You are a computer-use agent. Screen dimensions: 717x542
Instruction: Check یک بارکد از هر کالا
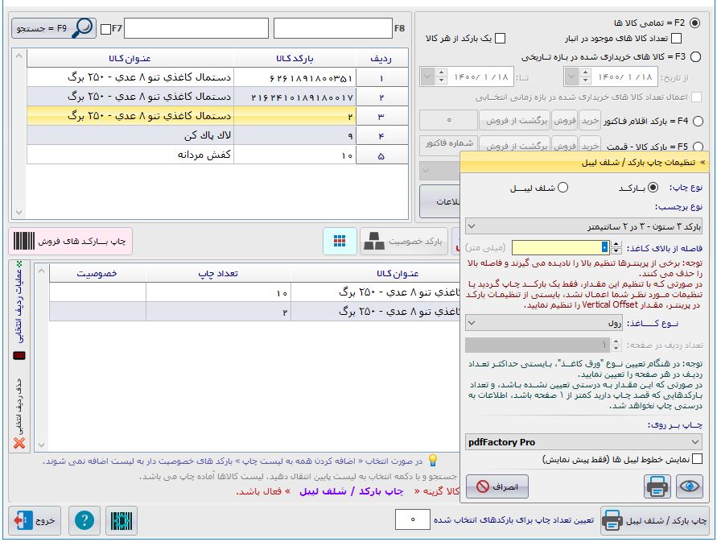(500, 39)
